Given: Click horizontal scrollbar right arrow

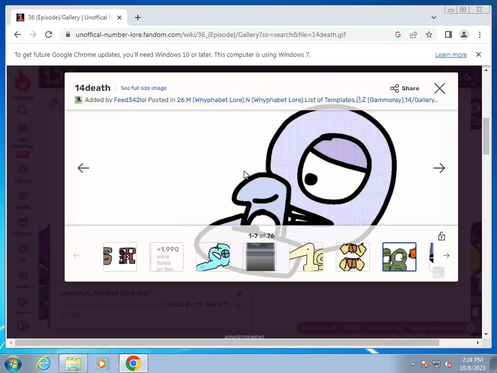Looking at the screenshot, I should (478, 342).
